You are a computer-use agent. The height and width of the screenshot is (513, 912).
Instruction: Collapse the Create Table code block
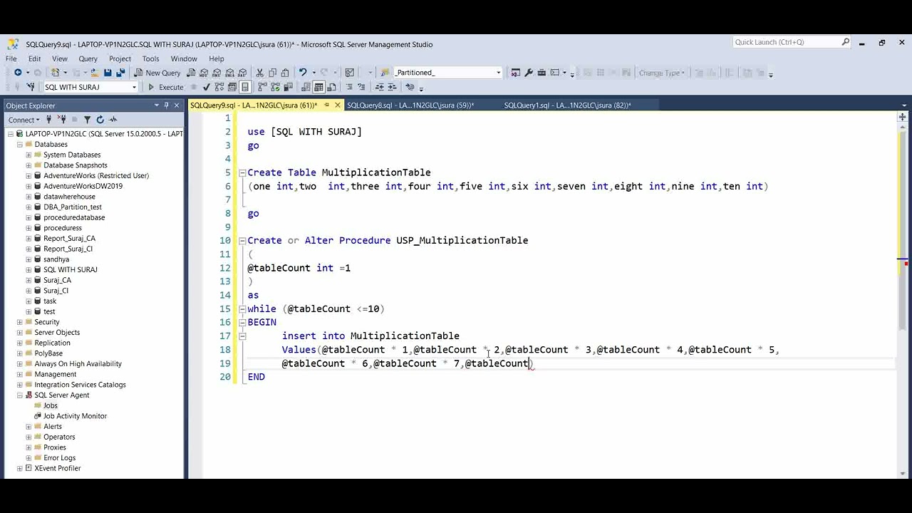point(242,172)
